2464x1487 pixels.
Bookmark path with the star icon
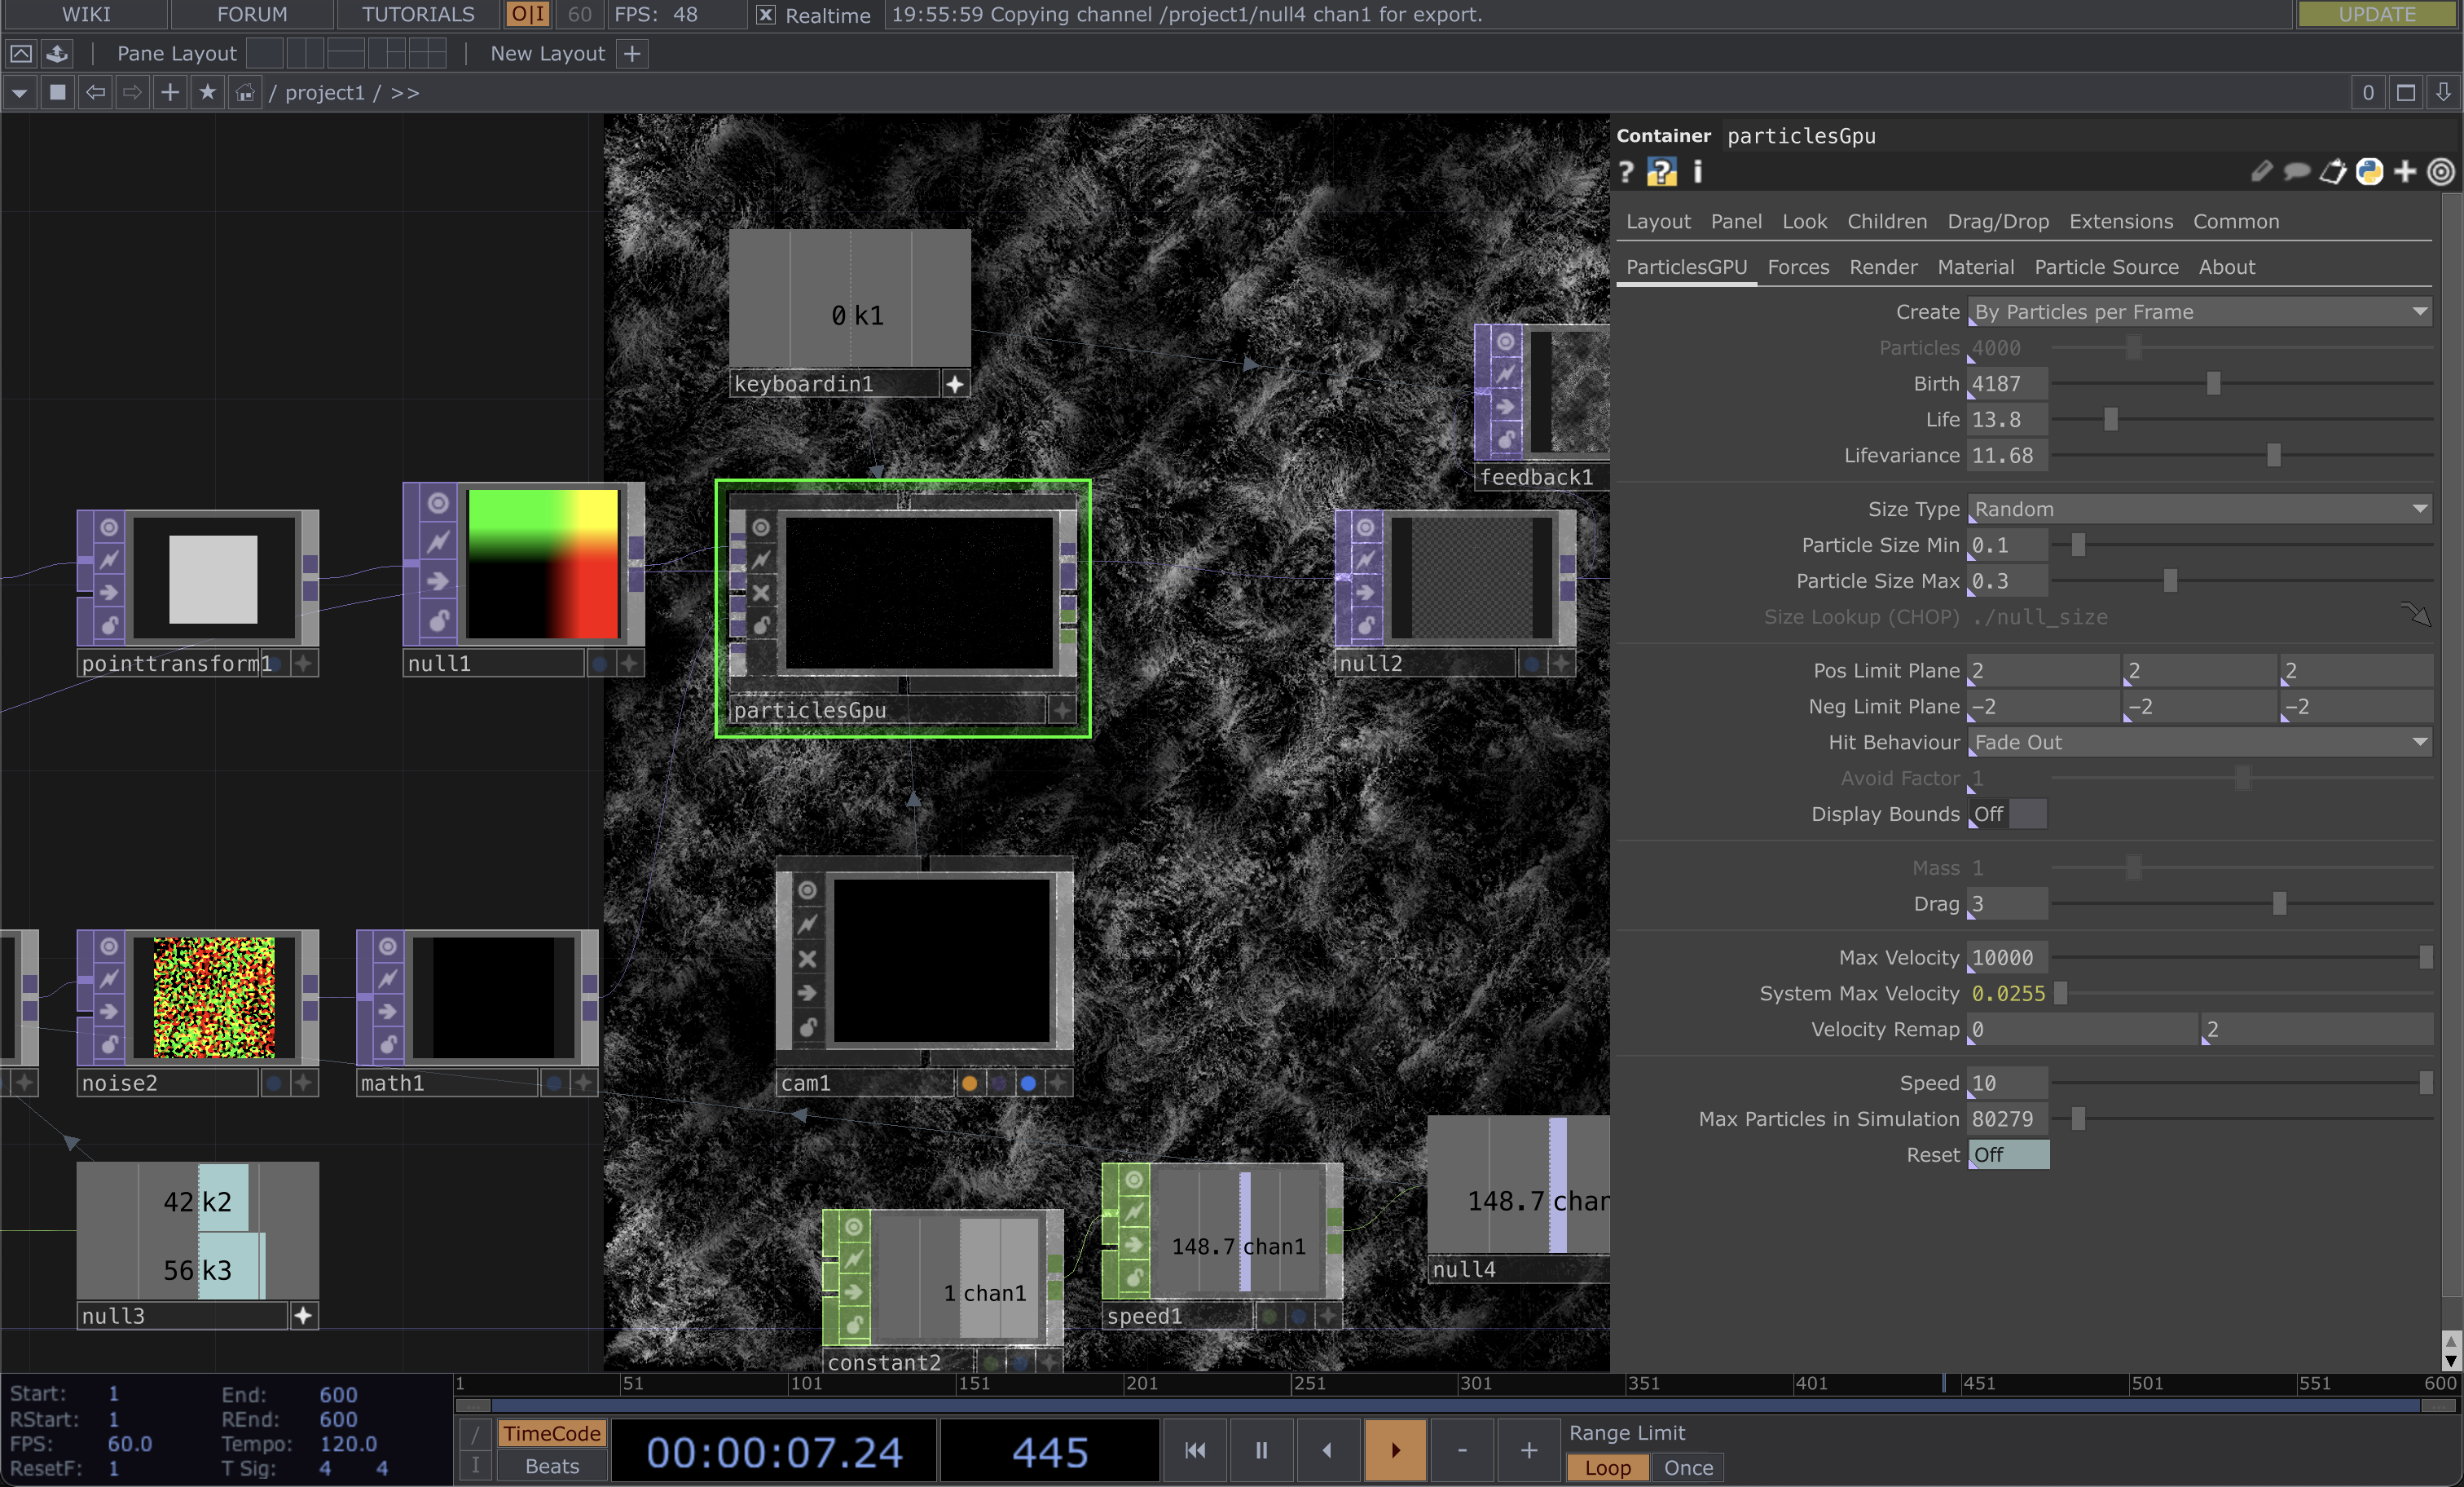[x=207, y=92]
